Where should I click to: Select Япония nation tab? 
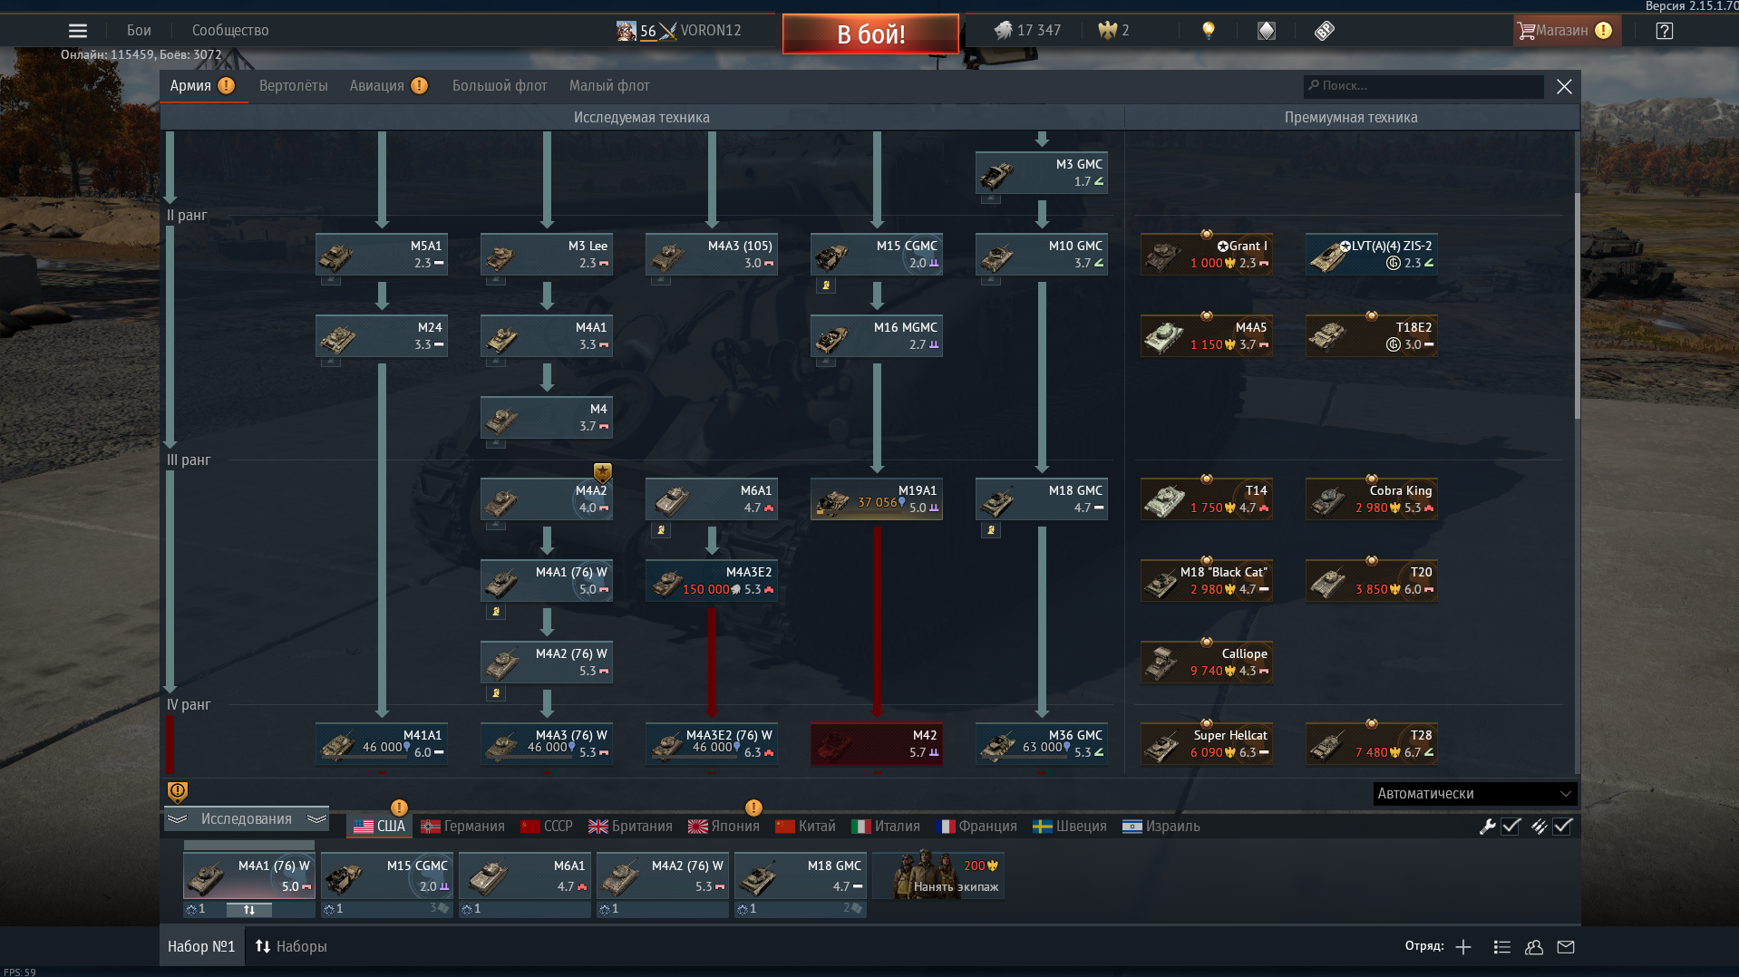click(724, 827)
